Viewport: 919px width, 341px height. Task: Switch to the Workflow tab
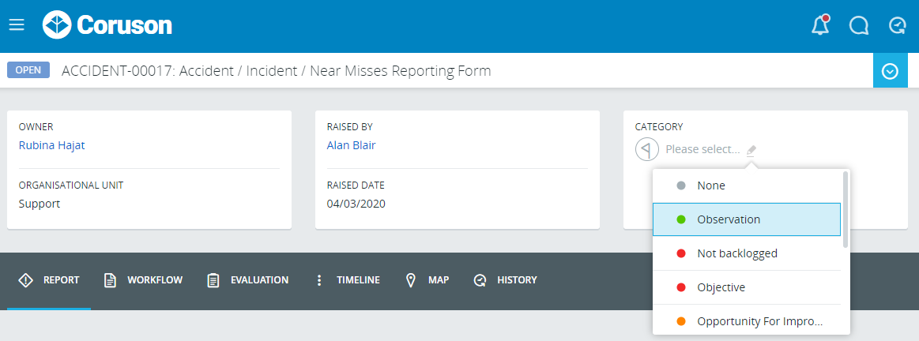pos(143,280)
